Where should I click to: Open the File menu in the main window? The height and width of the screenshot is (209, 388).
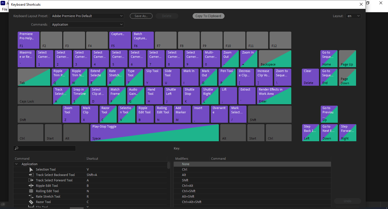pos(5,9)
